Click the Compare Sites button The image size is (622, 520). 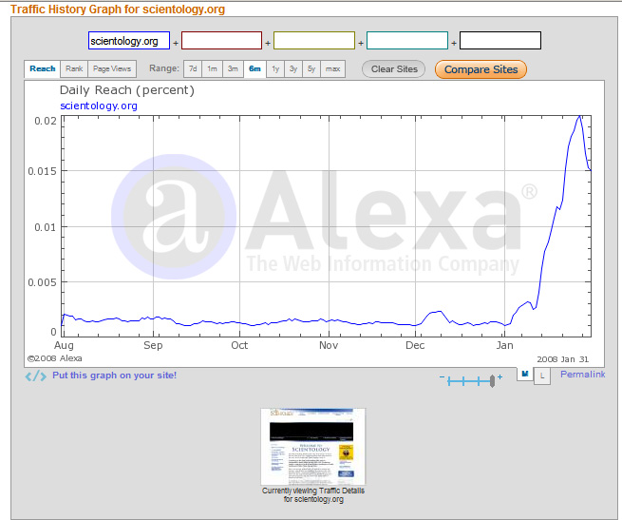click(481, 69)
